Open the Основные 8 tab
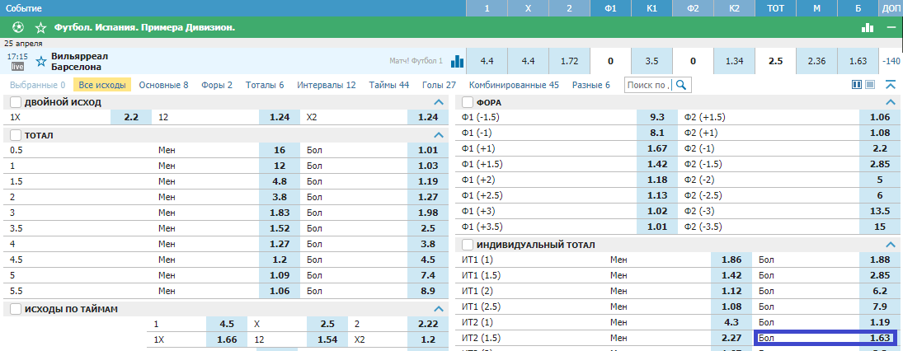 (163, 85)
